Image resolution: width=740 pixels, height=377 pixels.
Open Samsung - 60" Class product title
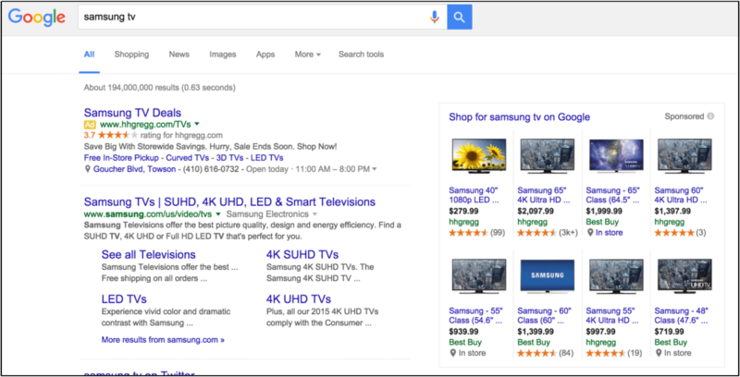click(544, 316)
